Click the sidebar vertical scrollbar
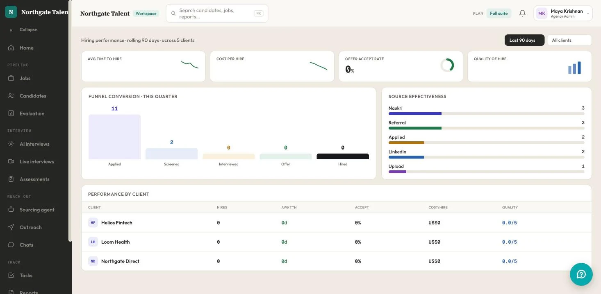 [x=70, y=121]
